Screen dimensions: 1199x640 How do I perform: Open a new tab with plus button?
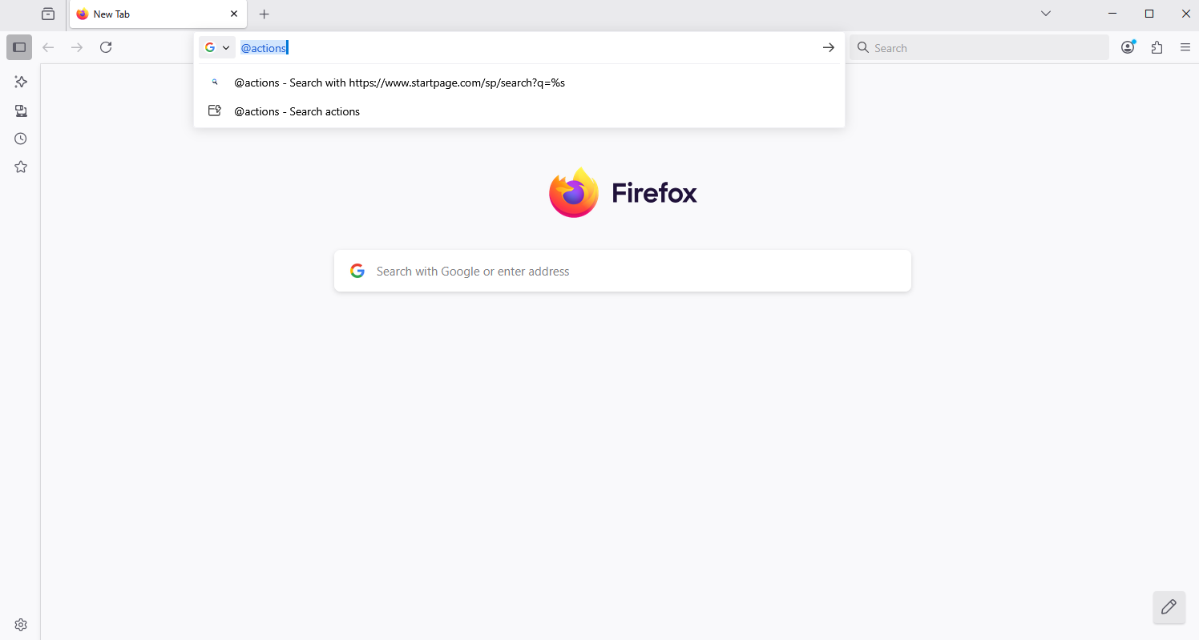click(264, 14)
